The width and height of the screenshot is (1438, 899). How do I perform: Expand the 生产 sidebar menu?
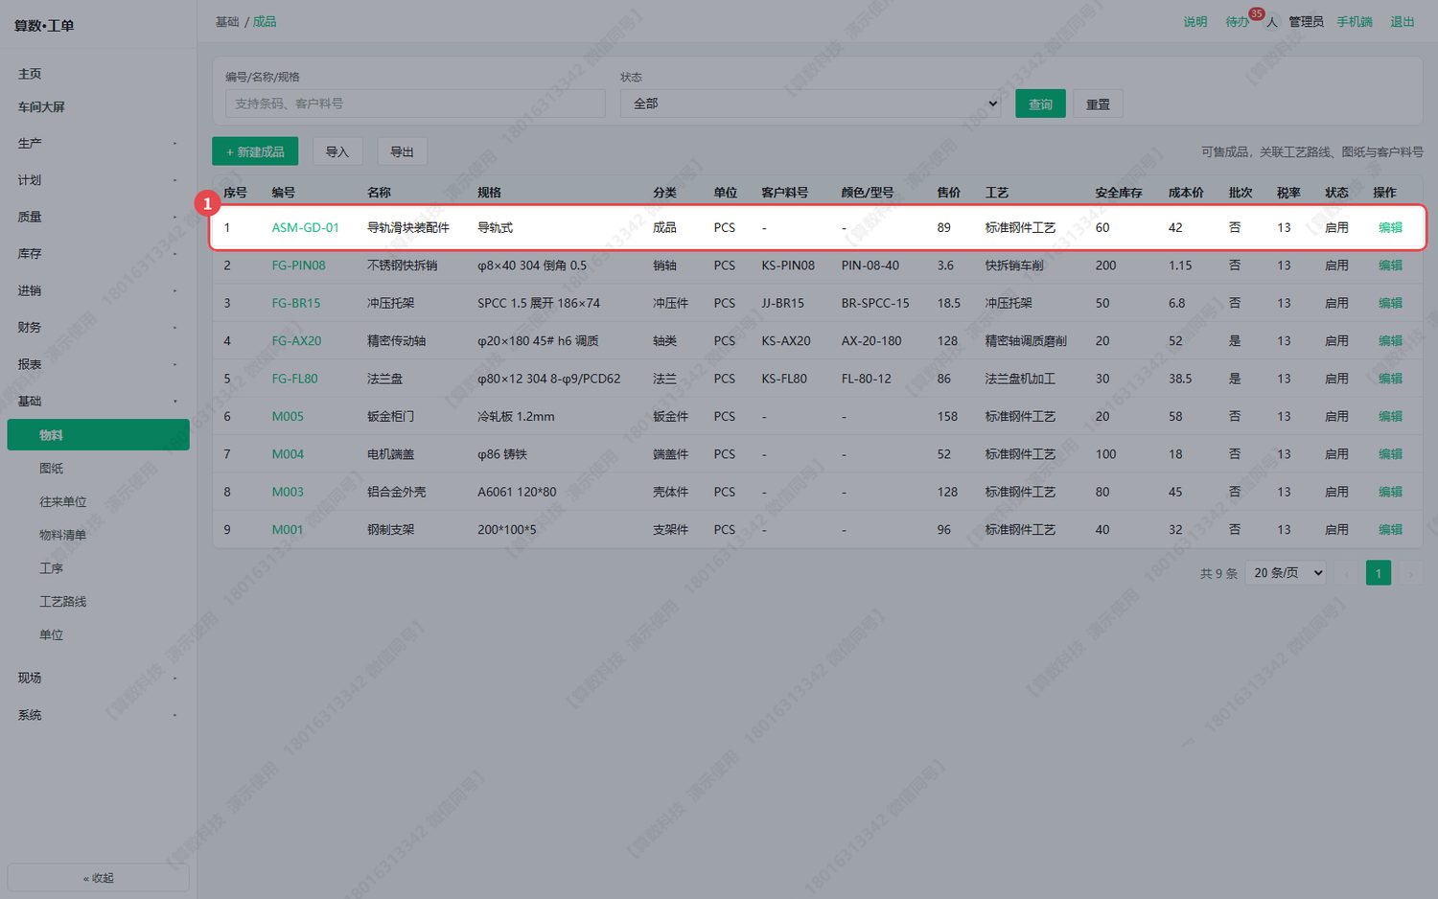click(x=98, y=144)
